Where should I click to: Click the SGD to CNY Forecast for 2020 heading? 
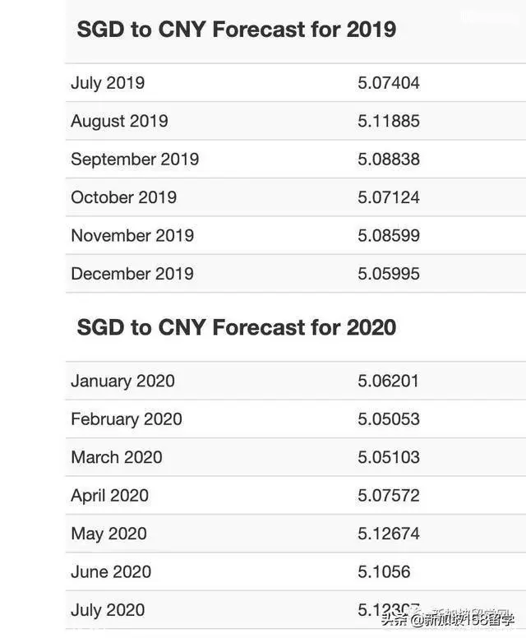click(237, 327)
